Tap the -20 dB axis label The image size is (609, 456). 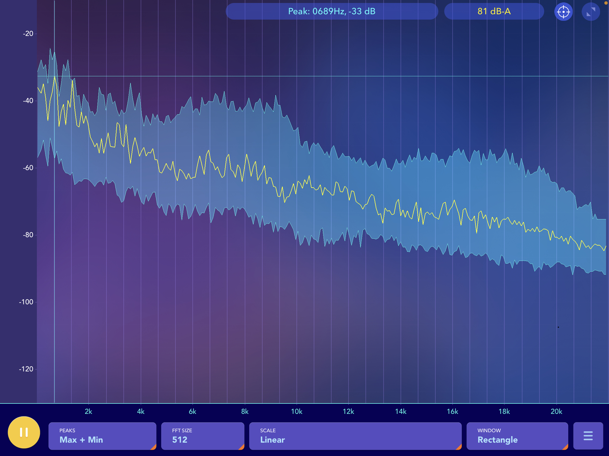tap(28, 34)
